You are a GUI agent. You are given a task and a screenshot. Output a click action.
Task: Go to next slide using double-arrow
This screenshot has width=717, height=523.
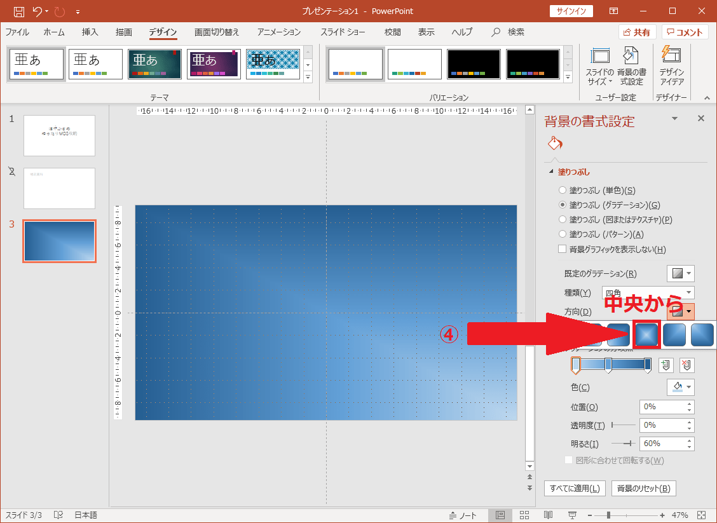530,488
